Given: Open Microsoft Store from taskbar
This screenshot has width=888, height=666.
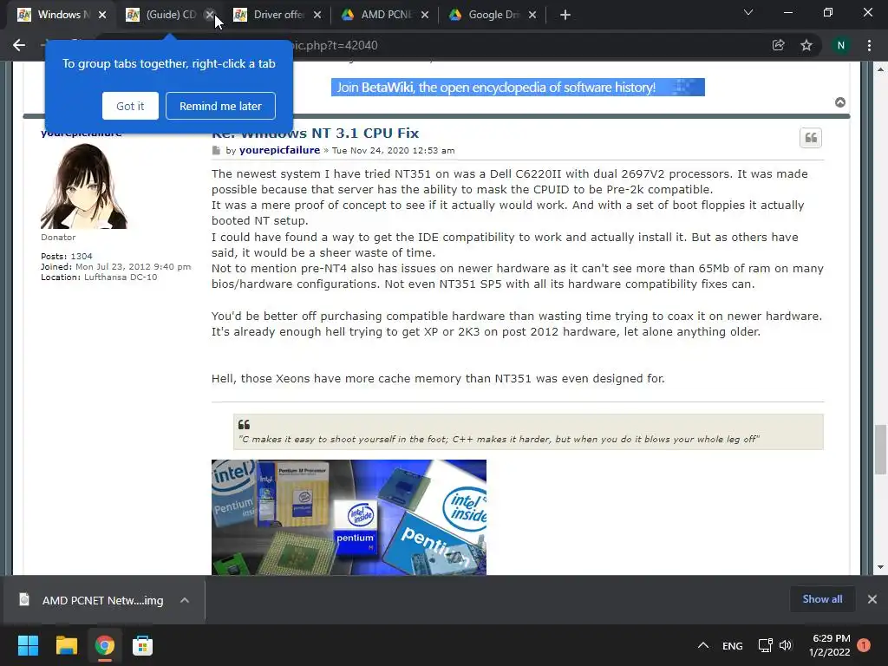Looking at the screenshot, I should click(143, 645).
